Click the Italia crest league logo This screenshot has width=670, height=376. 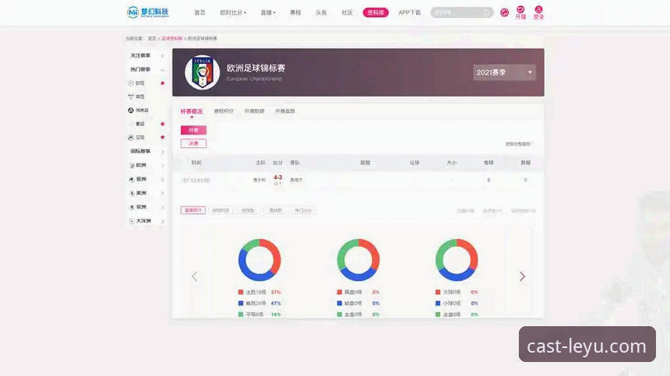tap(202, 72)
